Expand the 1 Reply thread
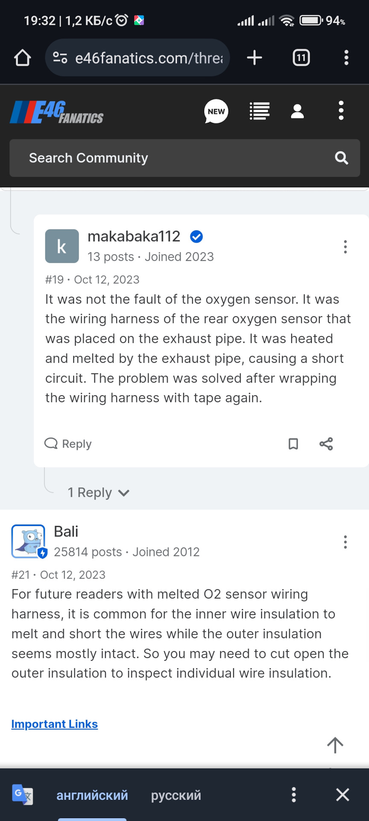369x821 pixels. 98,493
